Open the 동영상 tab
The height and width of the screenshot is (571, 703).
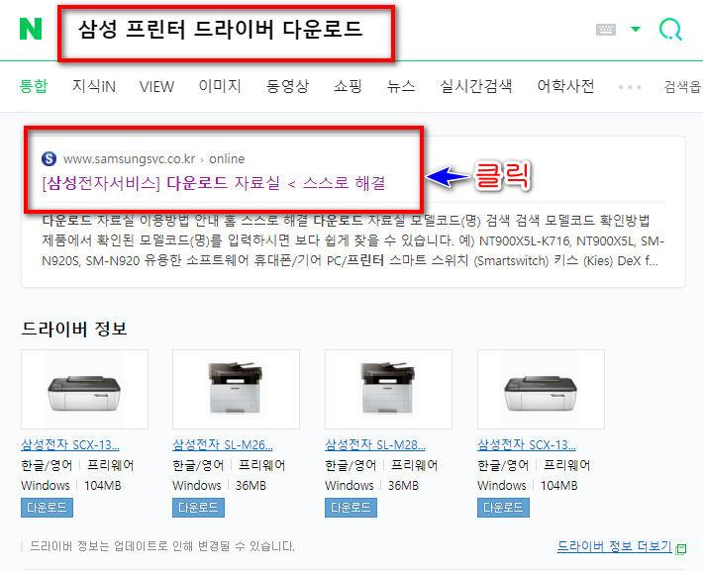pyautogui.click(x=287, y=86)
